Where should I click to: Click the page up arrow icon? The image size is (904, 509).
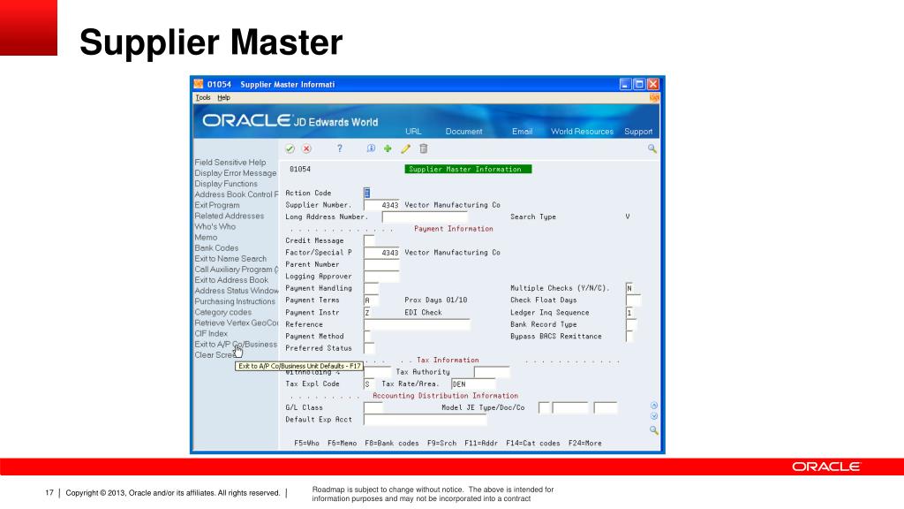click(654, 406)
